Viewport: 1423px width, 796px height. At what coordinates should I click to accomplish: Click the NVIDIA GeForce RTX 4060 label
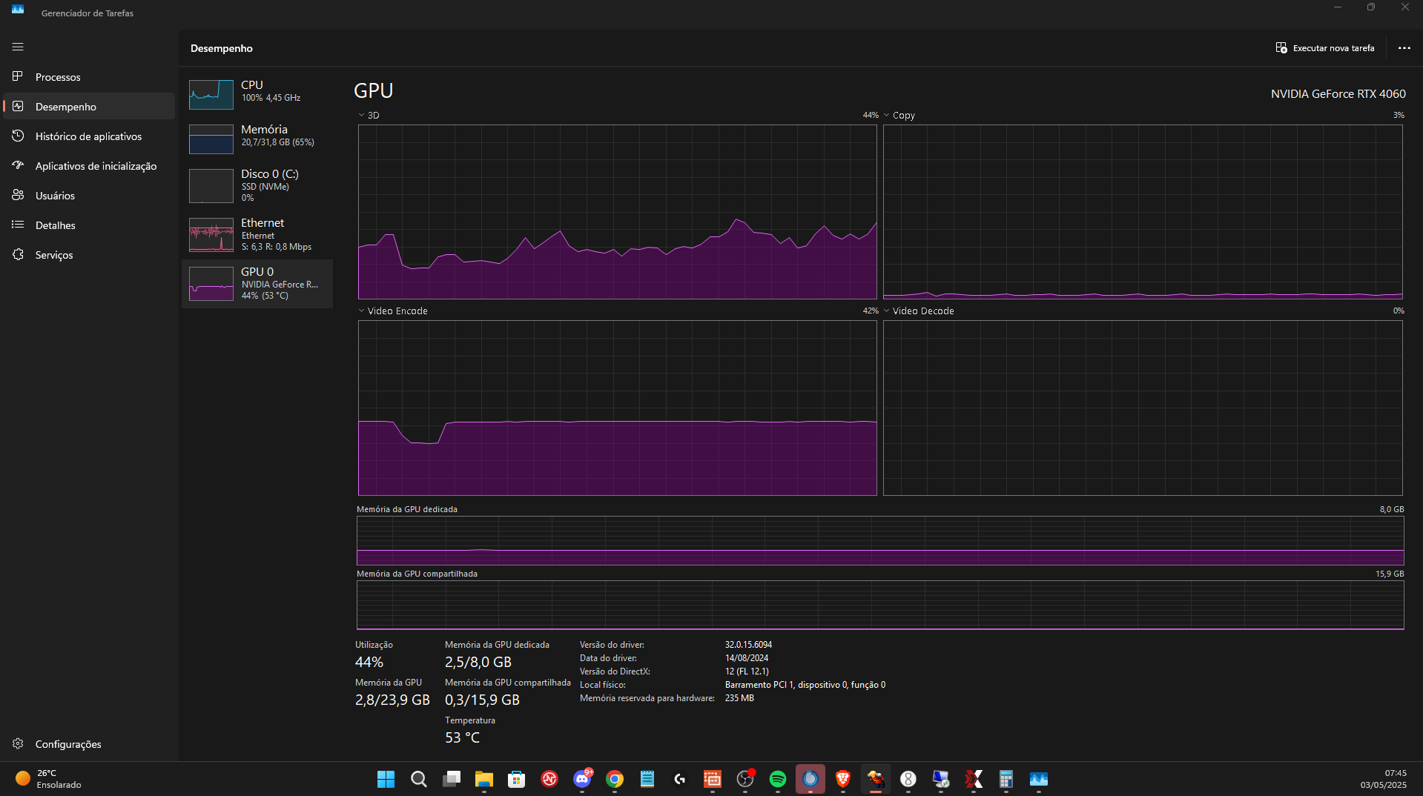[x=1338, y=94]
